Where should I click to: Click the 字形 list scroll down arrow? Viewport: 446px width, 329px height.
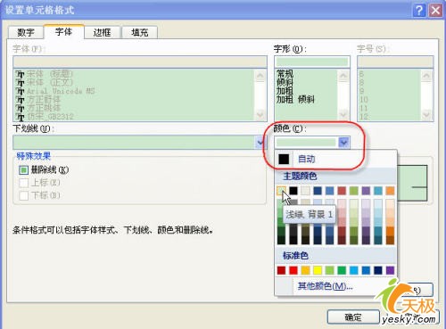(343, 114)
